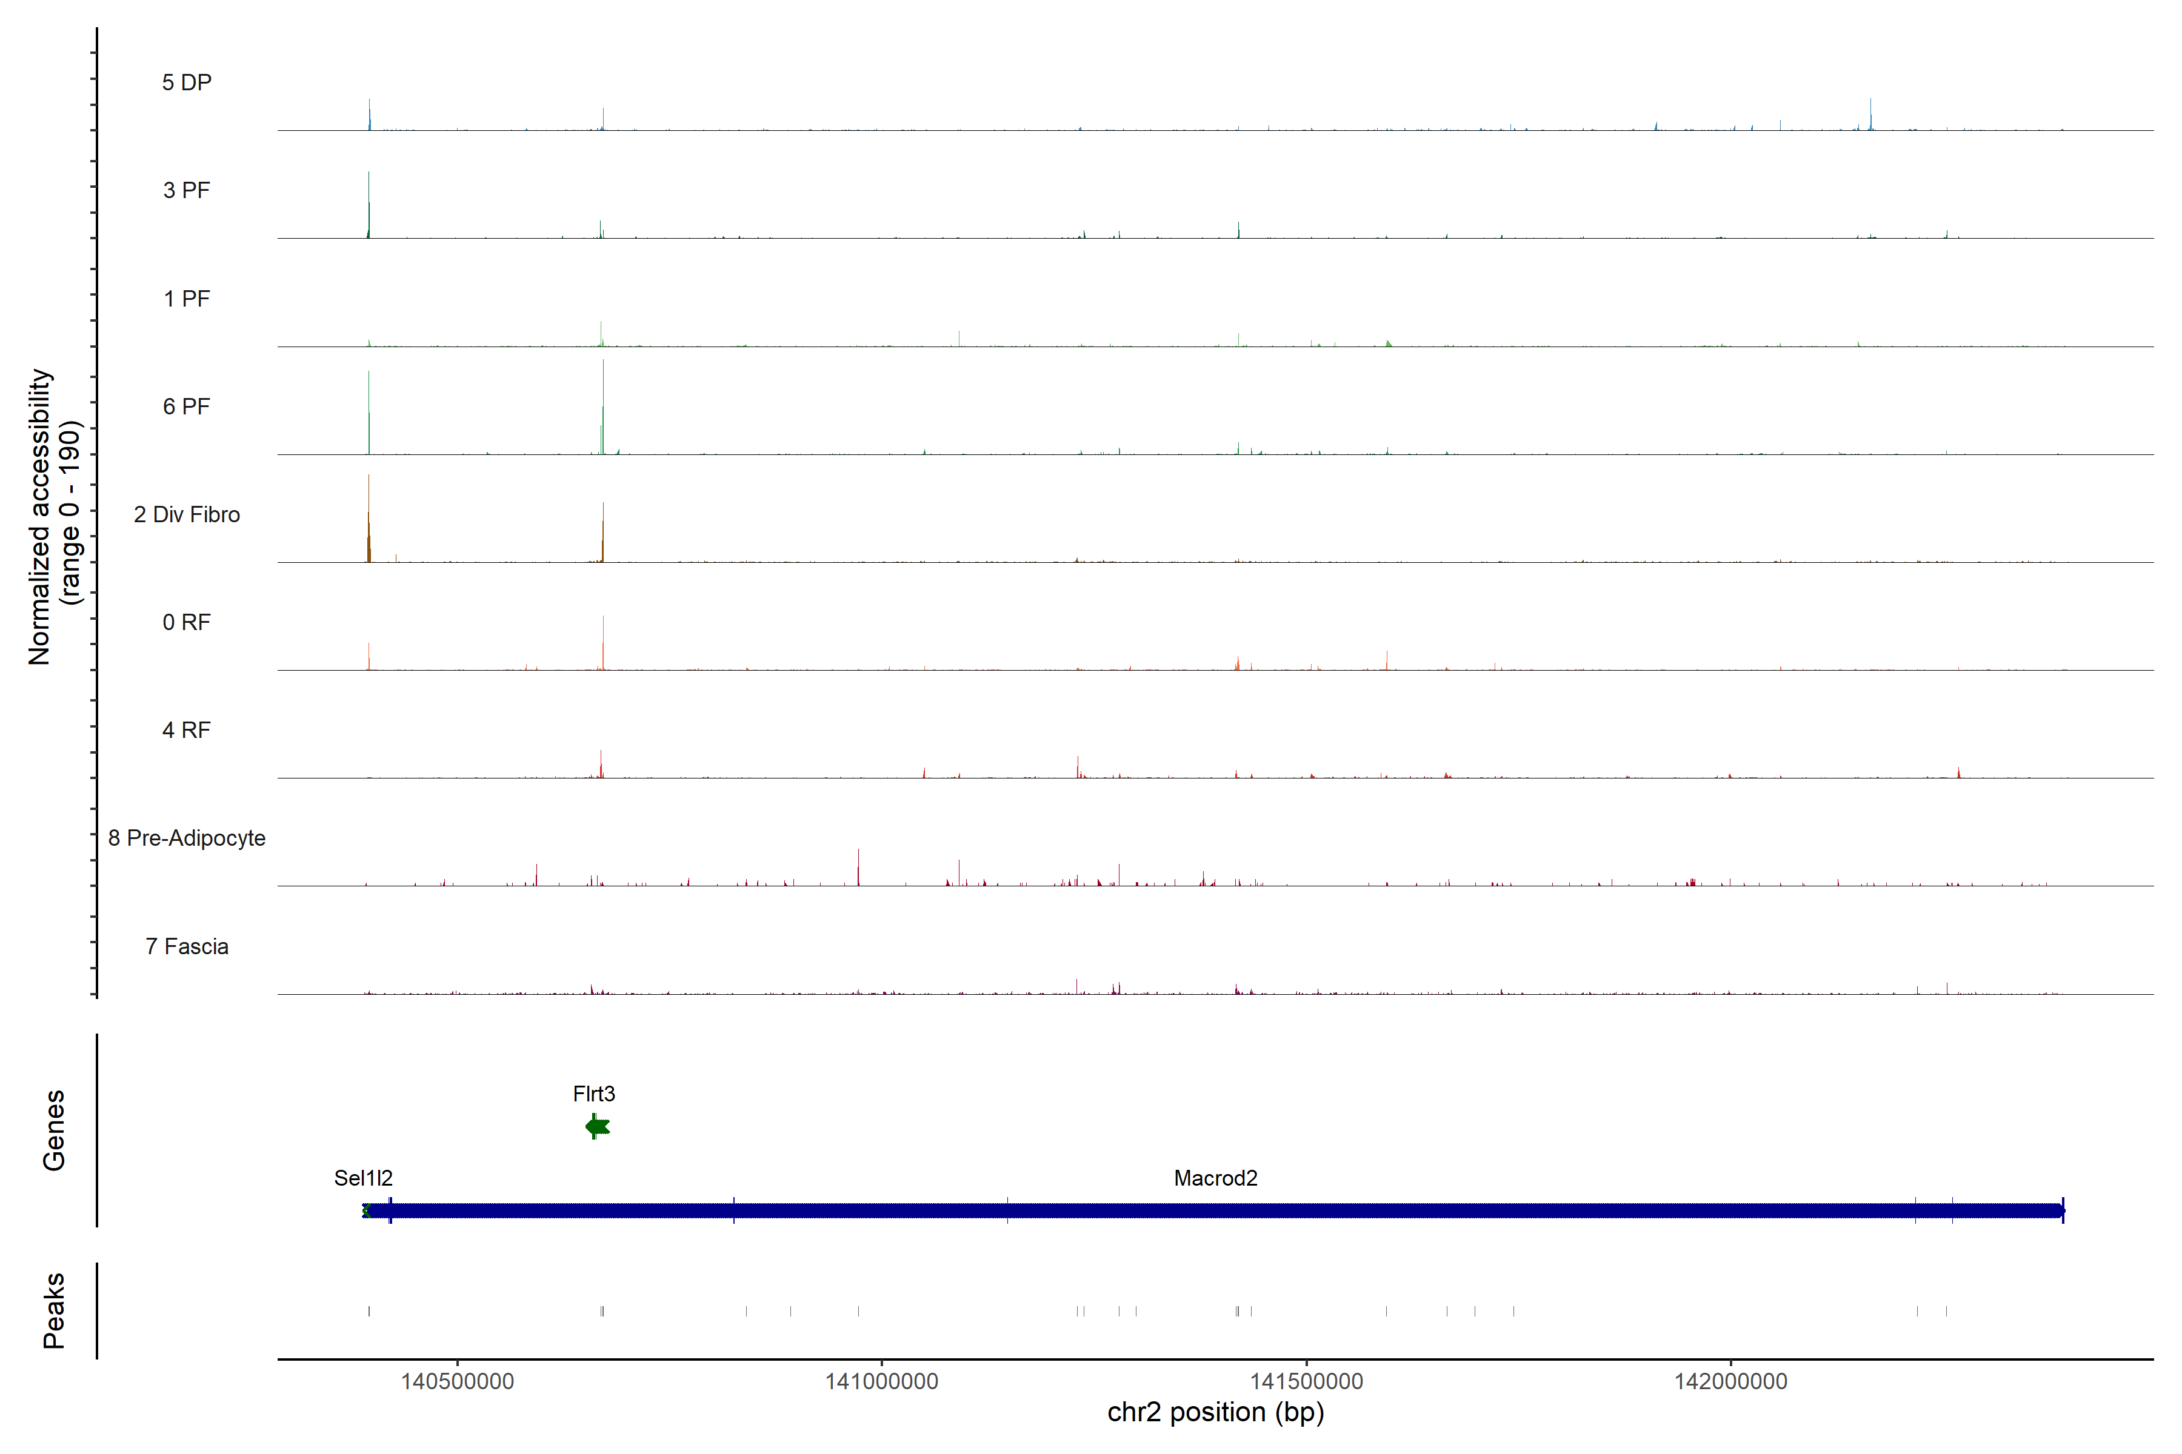Select the 6 PF track label
2182x1454 pixels.
187,406
